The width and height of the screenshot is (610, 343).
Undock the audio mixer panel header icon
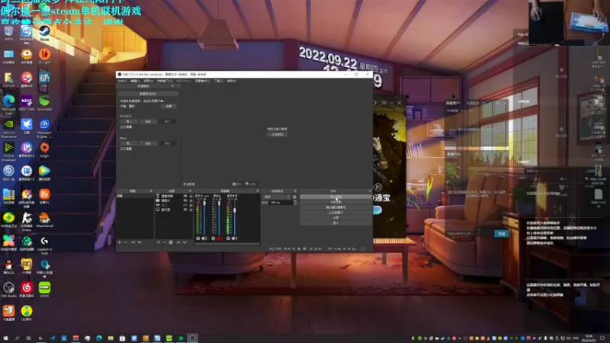(258, 191)
